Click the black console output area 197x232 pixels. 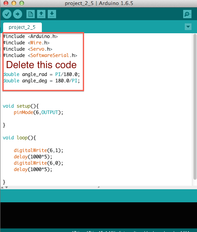[x=98, y=215]
